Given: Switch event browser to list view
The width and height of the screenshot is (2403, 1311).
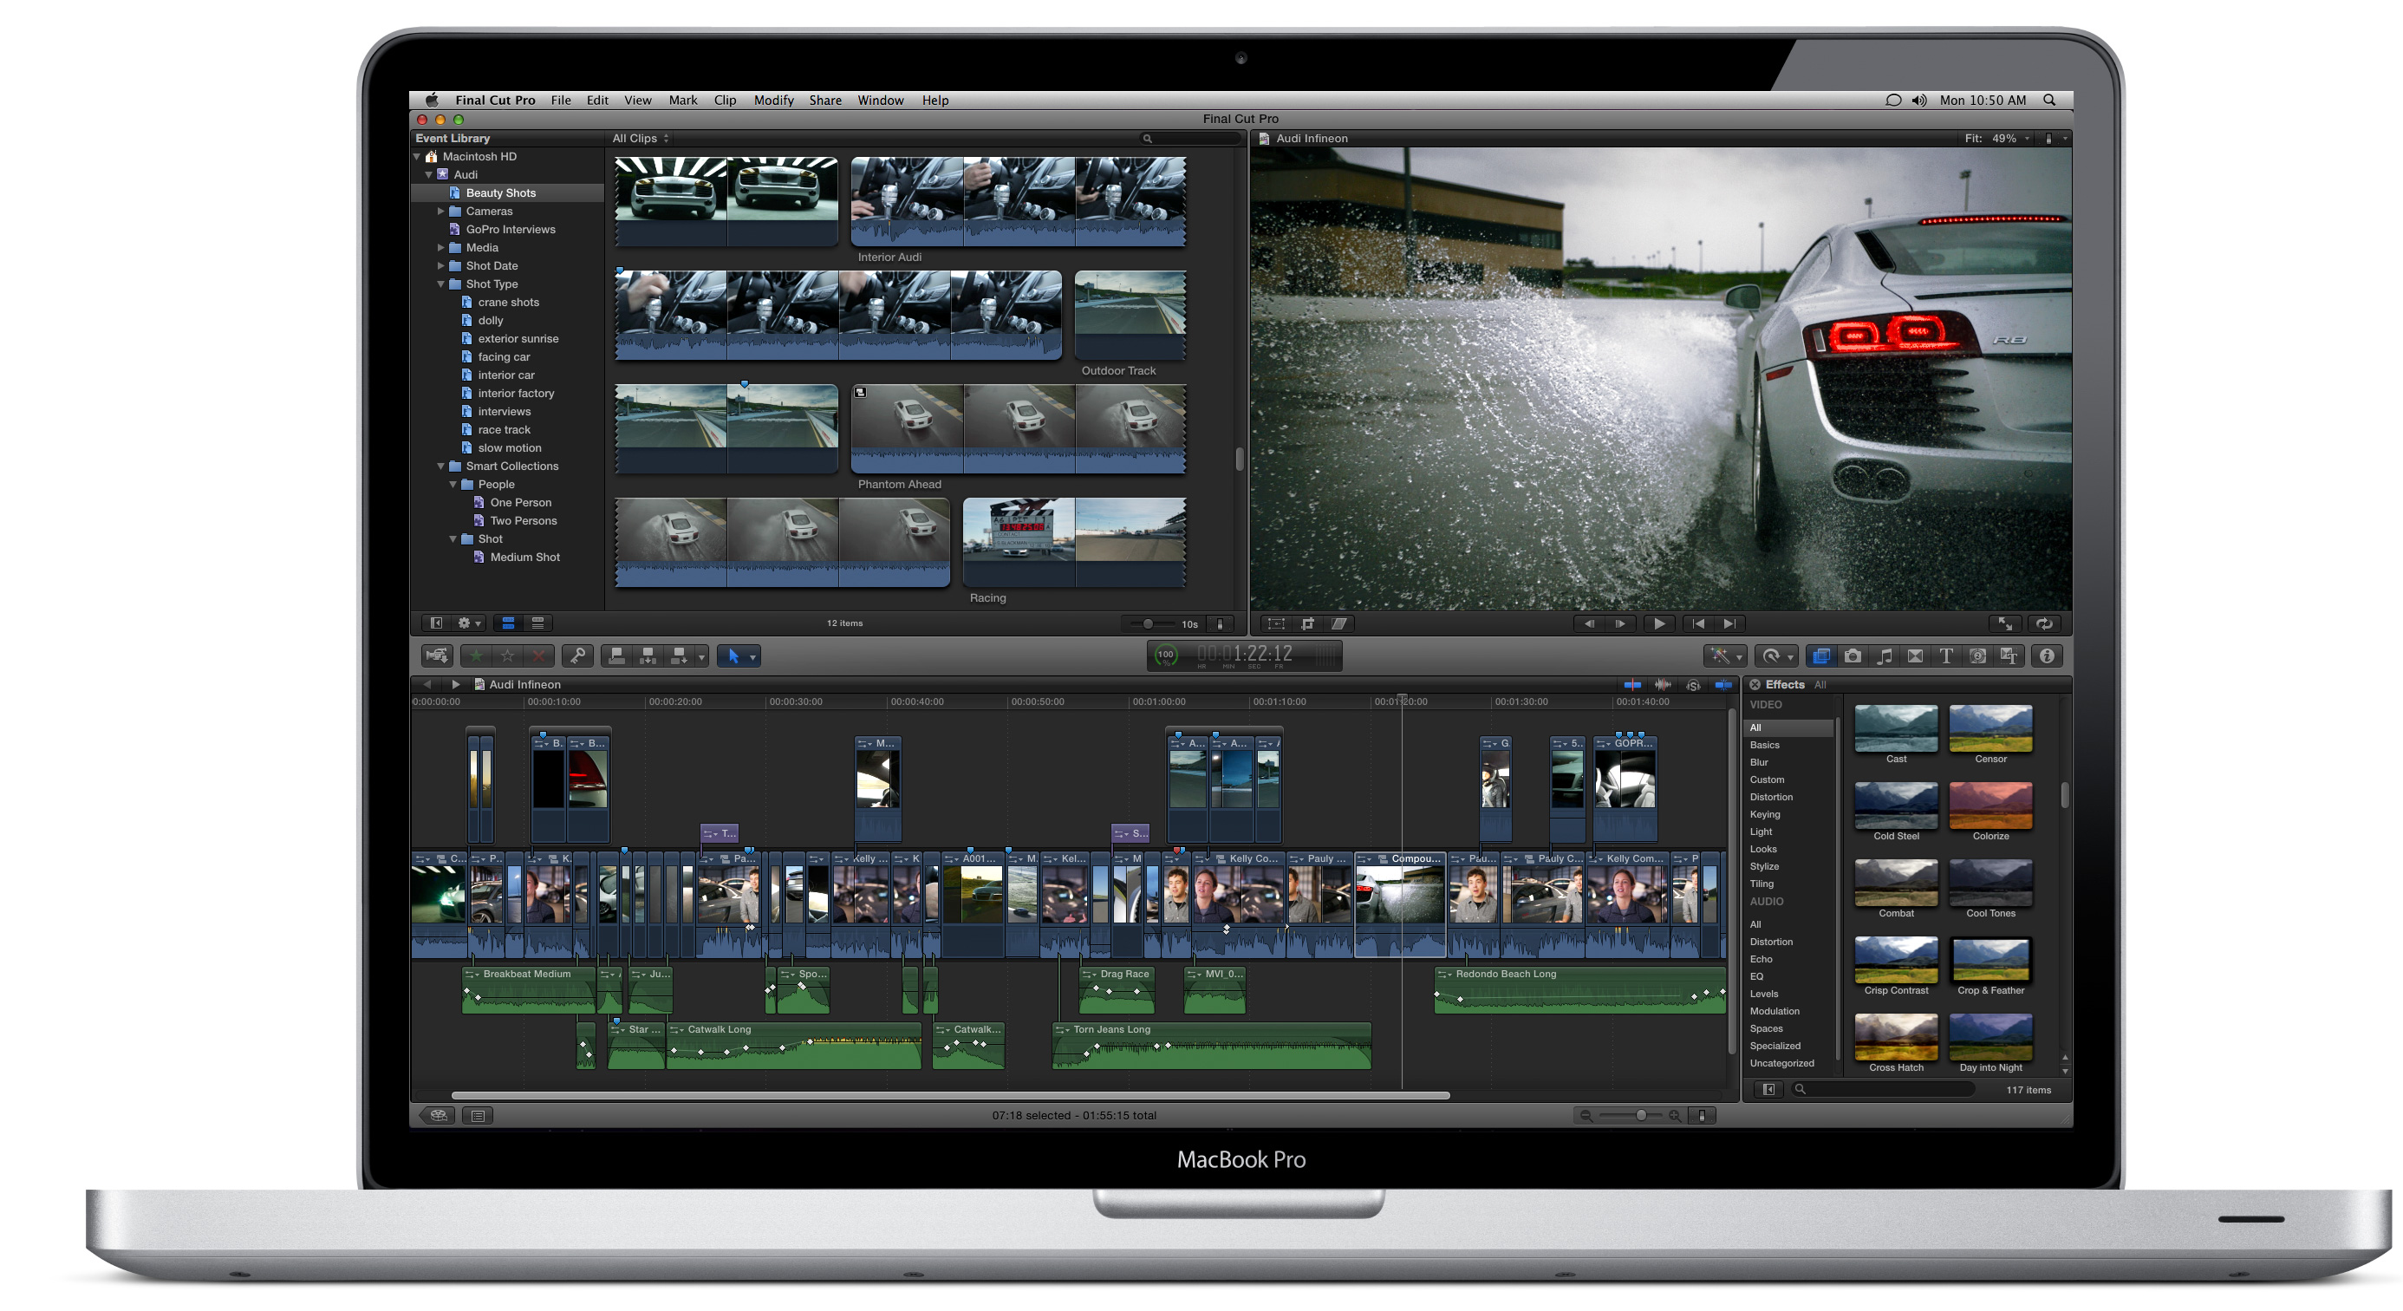Looking at the screenshot, I should (x=537, y=623).
